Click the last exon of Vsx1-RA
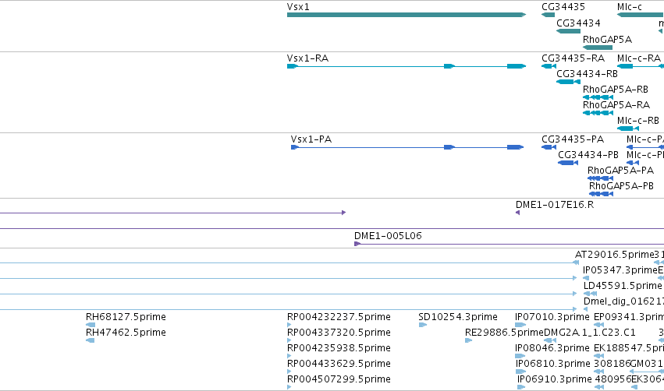664x391 pixels. coord(517,66)
